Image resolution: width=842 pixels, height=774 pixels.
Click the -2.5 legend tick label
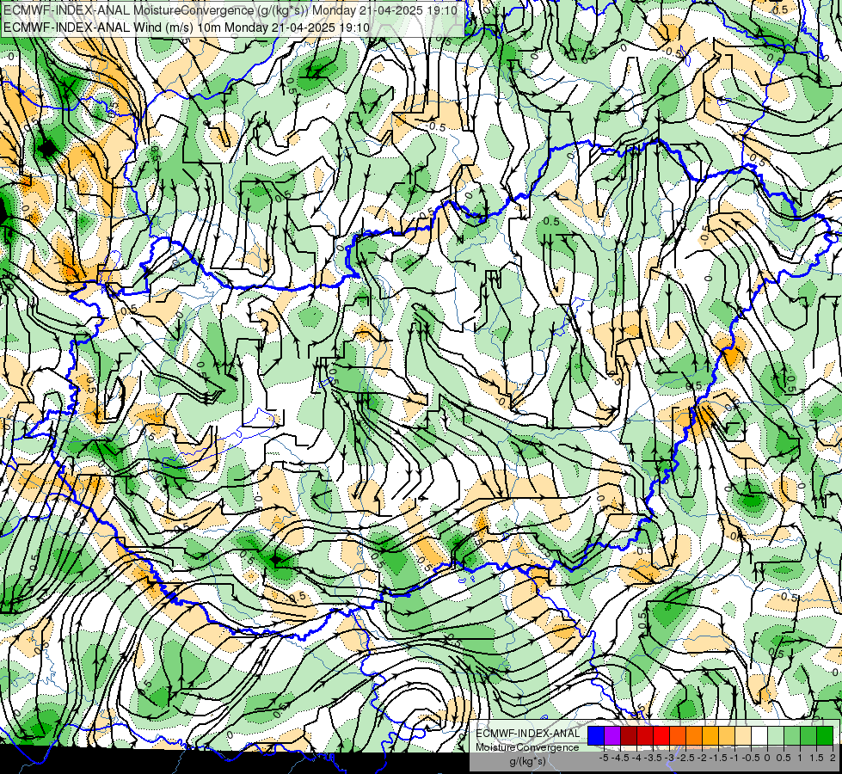click(x=685, y=758)
